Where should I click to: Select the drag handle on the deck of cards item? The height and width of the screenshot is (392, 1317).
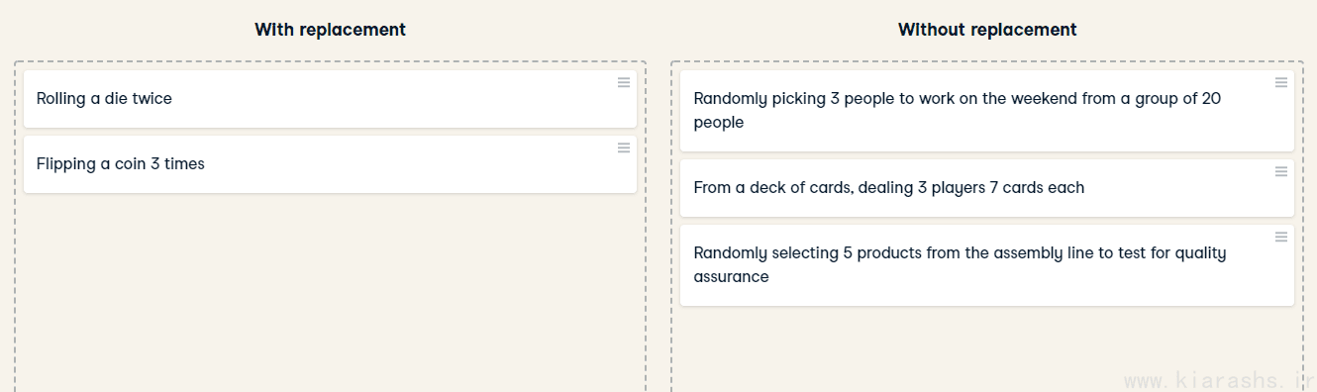tap(1281, 172)
